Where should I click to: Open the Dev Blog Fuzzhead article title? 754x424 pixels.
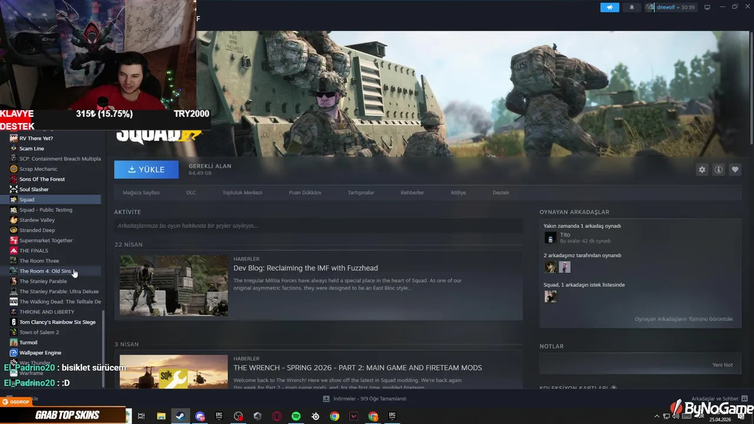point(305,268)
